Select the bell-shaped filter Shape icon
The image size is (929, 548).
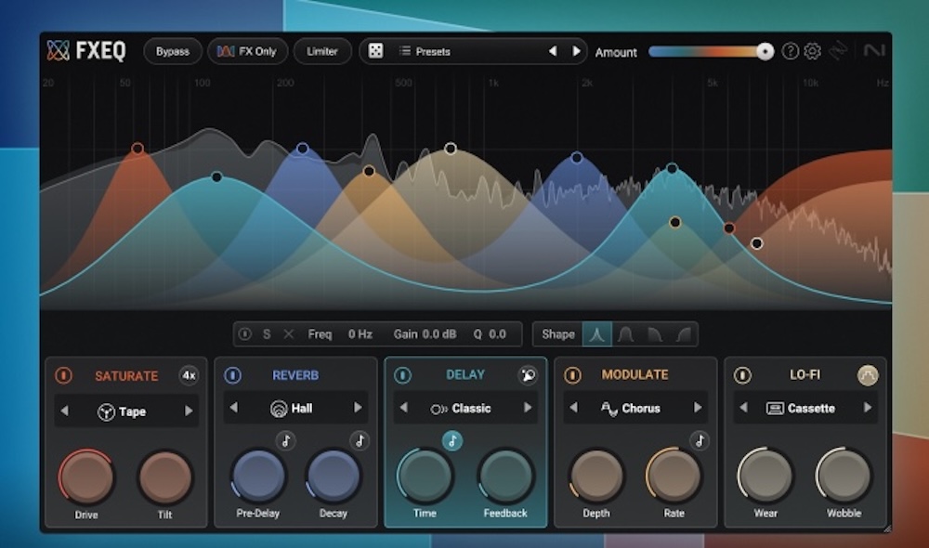[596, 334]
